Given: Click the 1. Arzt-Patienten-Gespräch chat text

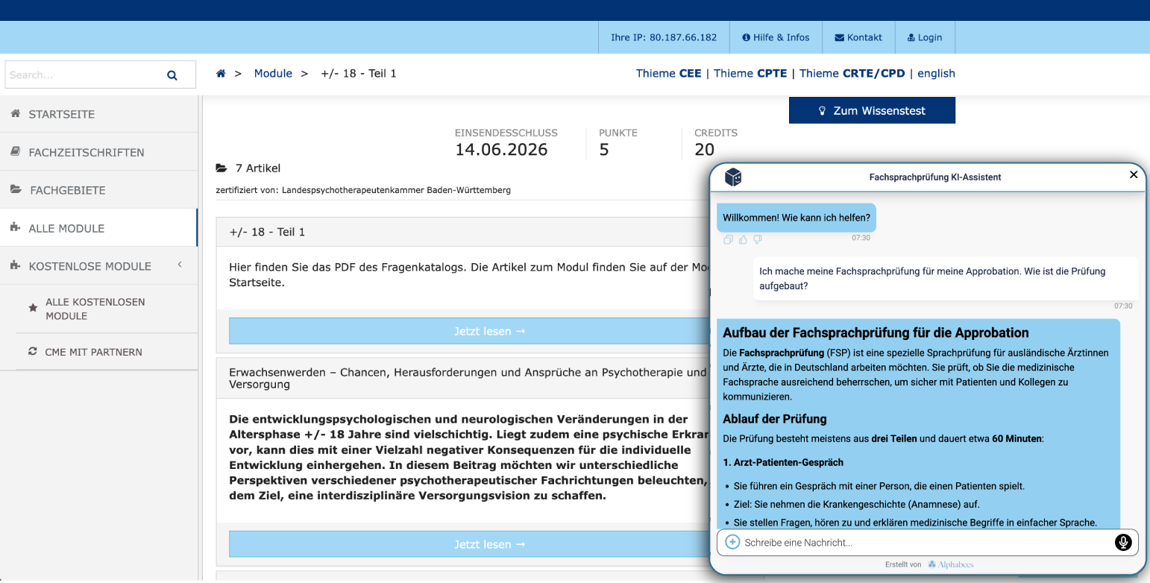Looking at the screenshot, I should pos(783,463).
